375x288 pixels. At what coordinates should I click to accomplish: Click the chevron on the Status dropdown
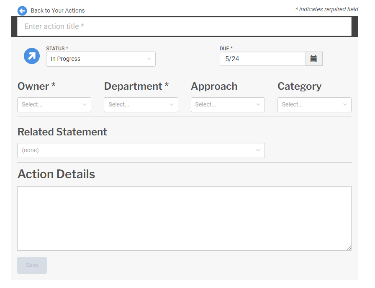click(x=149, y=59)
